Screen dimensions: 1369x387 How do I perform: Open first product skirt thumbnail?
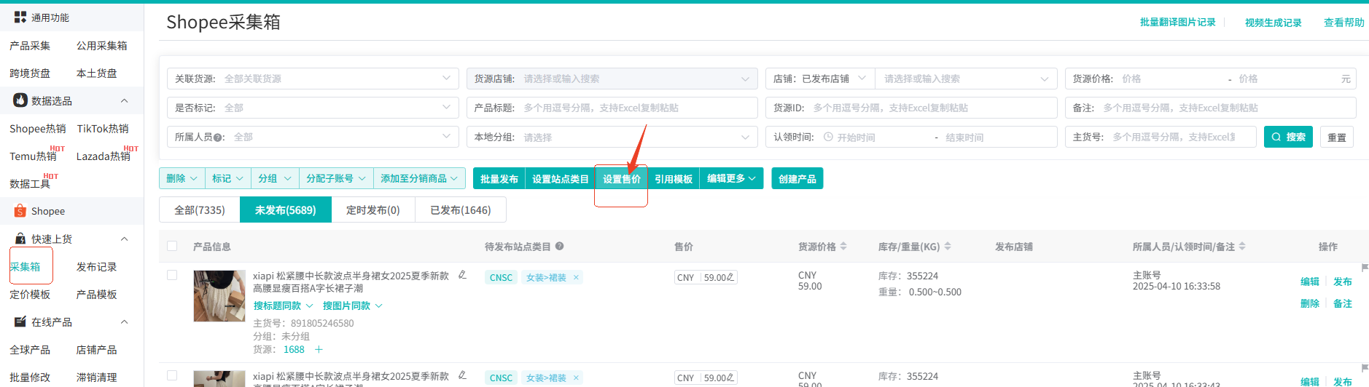coord(219,296)
